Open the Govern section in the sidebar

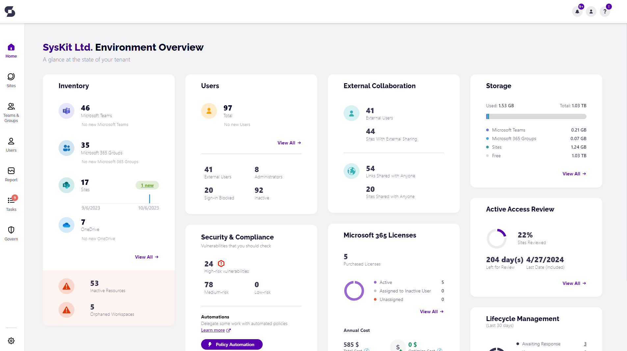11,233
